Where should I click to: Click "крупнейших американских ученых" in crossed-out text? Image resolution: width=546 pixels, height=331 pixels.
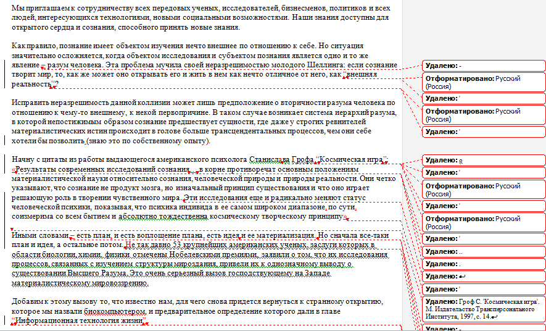(244, 245)
